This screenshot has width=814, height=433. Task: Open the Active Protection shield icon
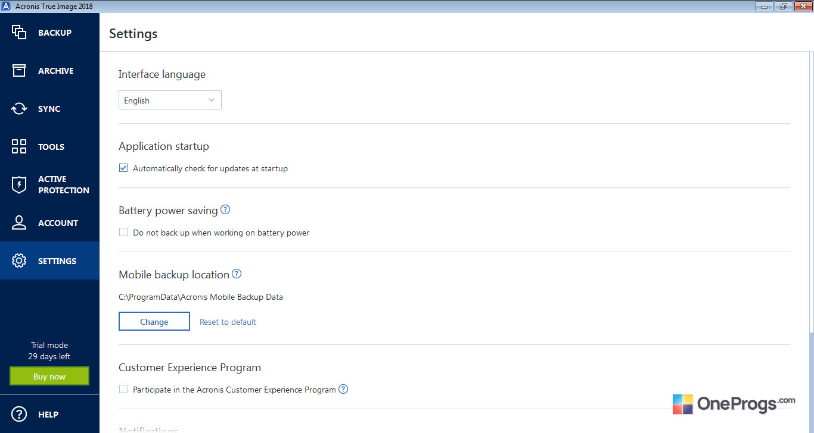coord(19,185)
